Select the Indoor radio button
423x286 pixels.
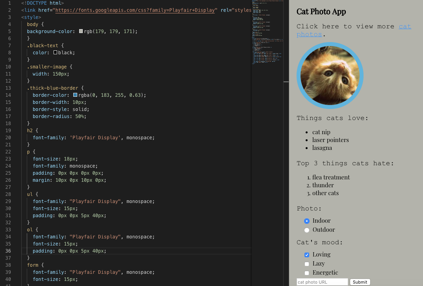pyautogui.click(x=307, y=221)
